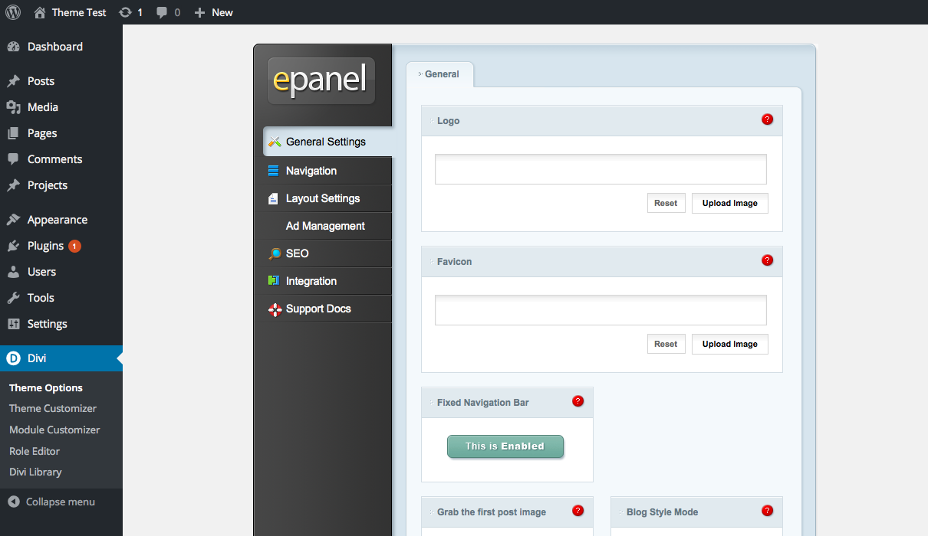The width and height of the screenshot is (928, 536).
Task: Open the Appearance menu item
Action: (61, 220)
